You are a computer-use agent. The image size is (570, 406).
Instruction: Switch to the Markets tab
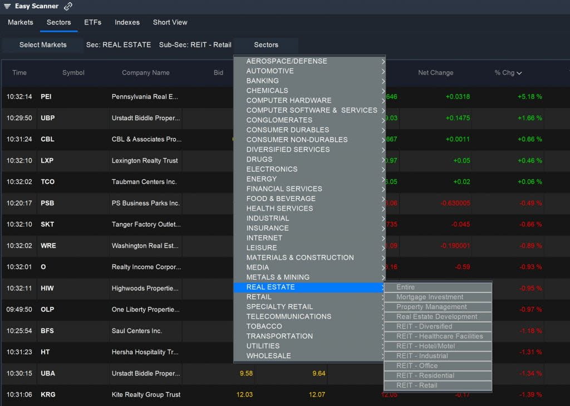point(20,22)
